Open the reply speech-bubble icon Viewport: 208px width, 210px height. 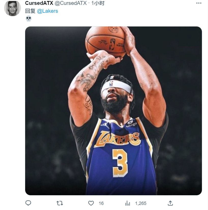[28, 203]
